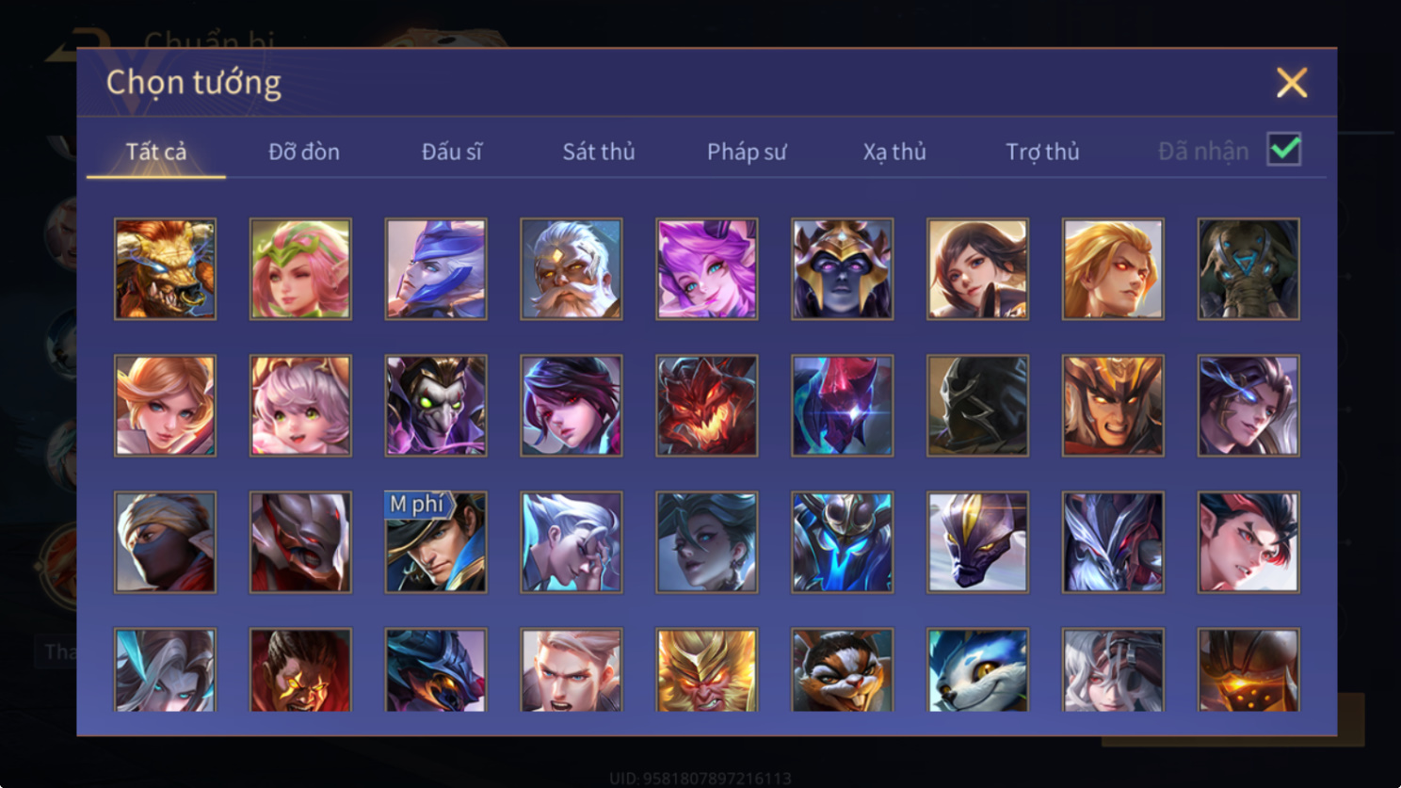Select the plague-doctor masked hero with green eyes

(x=436, y=406)
